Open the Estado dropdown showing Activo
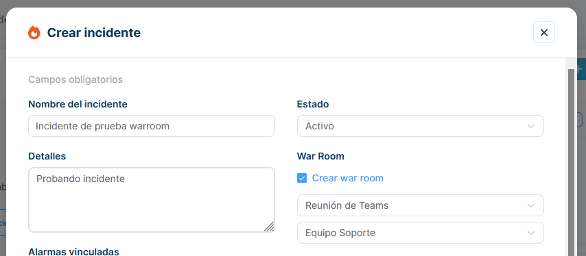Viewport: 586px width, 256px height. pos(421,126)
